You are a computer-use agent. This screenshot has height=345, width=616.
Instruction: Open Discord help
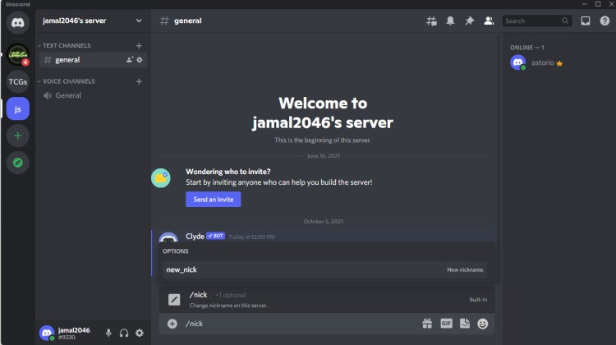pos(605,21)
